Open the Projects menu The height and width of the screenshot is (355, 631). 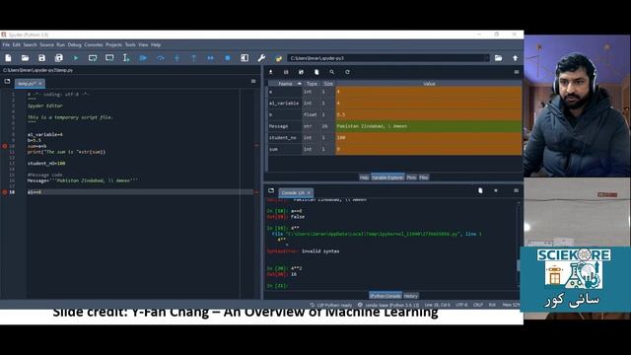pos(114,45)
